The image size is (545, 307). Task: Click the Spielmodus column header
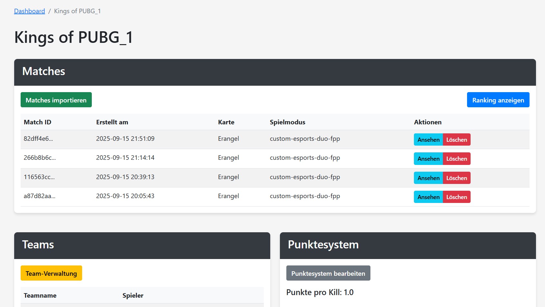point(287,122)
